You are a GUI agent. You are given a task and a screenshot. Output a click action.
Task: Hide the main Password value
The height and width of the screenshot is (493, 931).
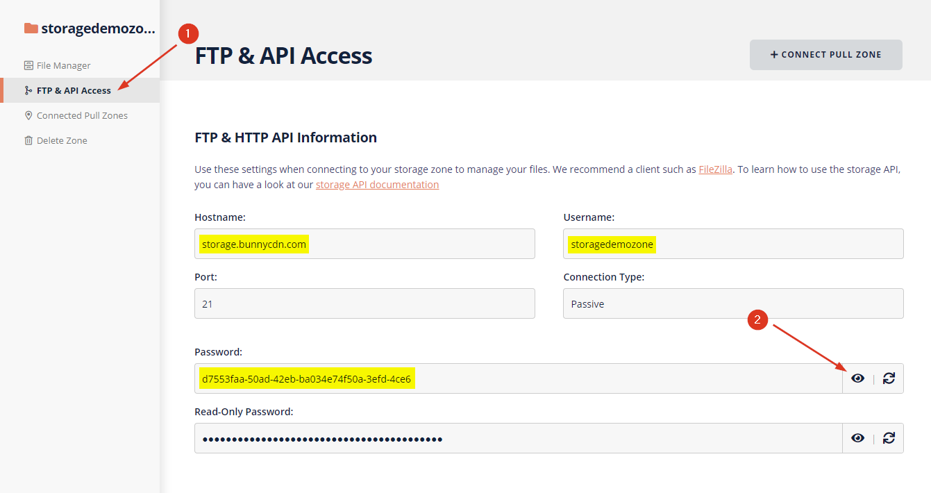point(858,378)
